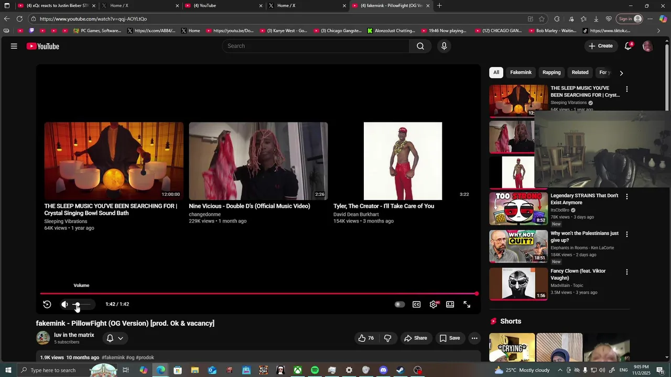Select the Related filter chip
The width and height of the screenshot is (671, 377).
pyautogui.click(x=580, y=72)
